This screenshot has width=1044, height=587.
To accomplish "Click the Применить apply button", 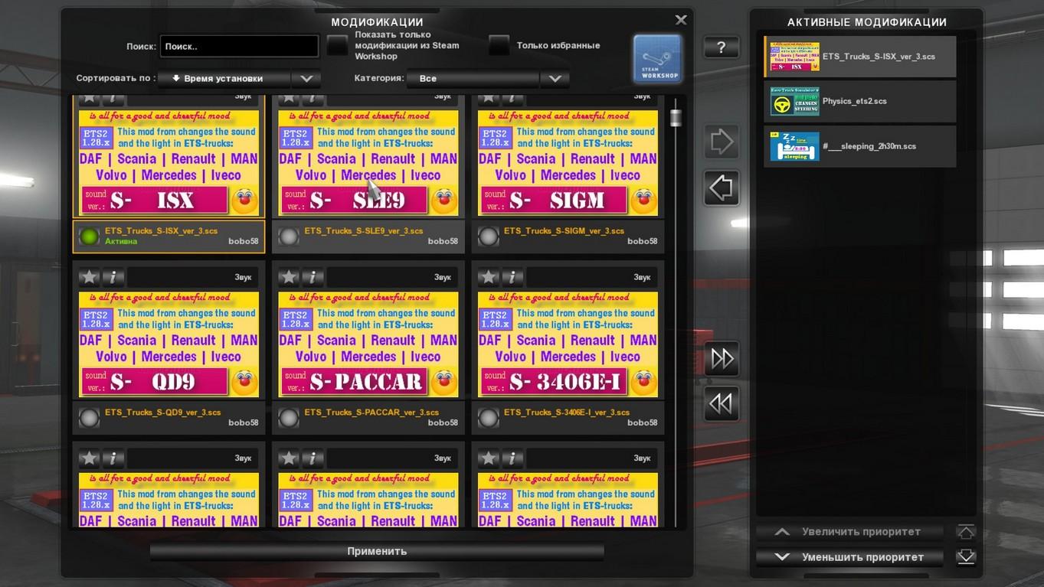I will (377, 551).
